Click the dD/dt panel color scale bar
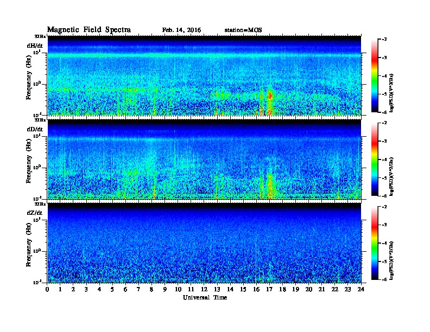Screen dimensions: 430x332 pyautogui.click(x=375, y=159)
